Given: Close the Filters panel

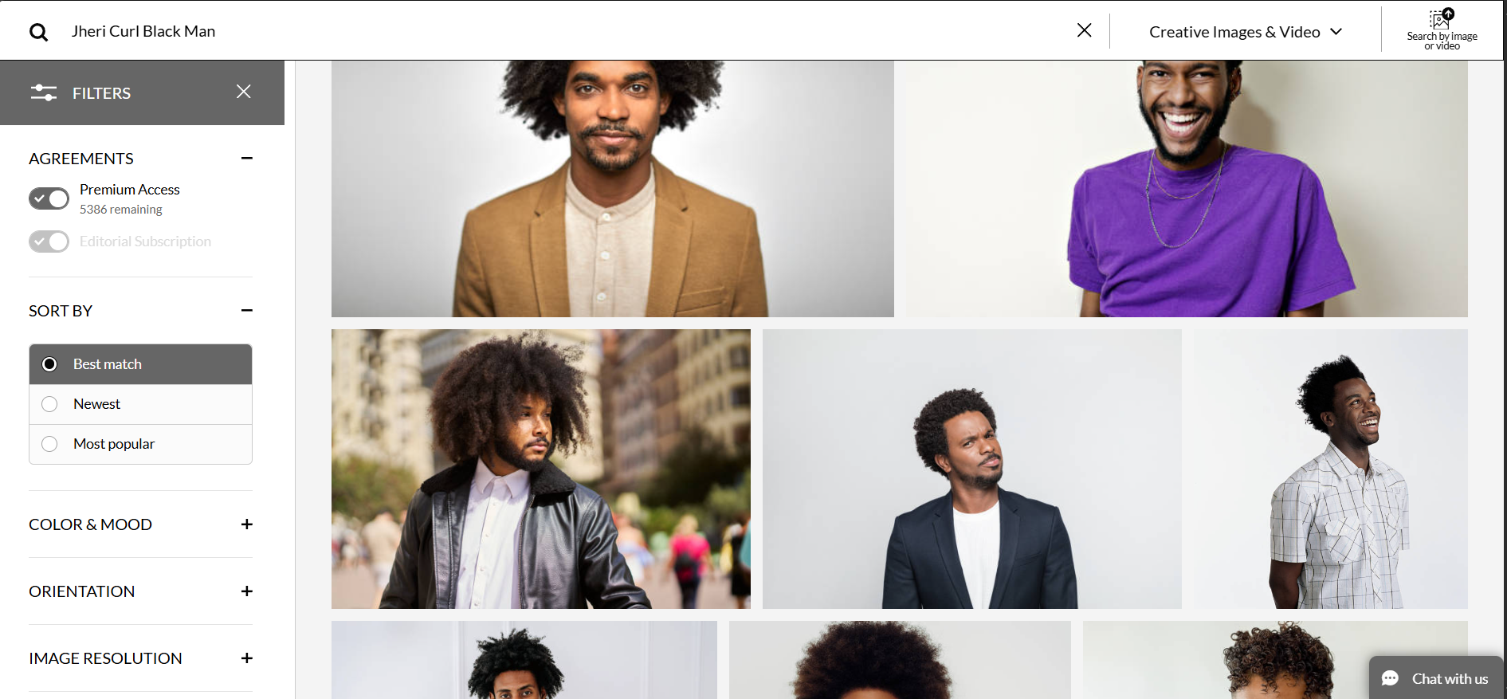Looking at the screenshot, I should [244, 92].
